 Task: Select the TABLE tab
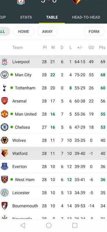[52, 17]
